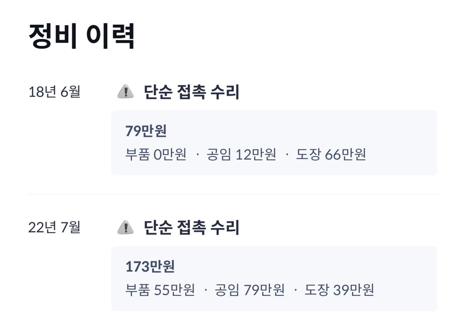This screenshot has width=465, height=325.
Task: Click the dot separator between 공임 79만원 and 도장 39만원
Action: pyautogui.click(x=295, y=290)
